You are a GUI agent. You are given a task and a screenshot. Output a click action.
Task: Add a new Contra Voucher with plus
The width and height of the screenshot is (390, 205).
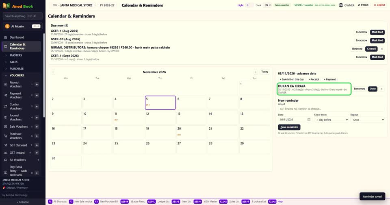pyautogui.click(x=37, y=106)
